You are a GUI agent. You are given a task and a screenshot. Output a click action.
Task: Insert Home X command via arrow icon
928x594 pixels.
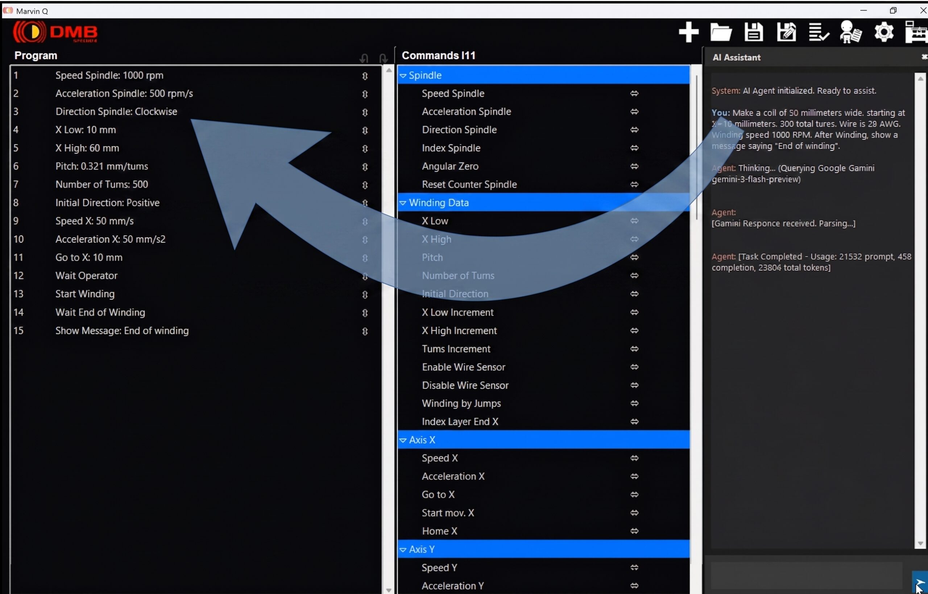634,531
